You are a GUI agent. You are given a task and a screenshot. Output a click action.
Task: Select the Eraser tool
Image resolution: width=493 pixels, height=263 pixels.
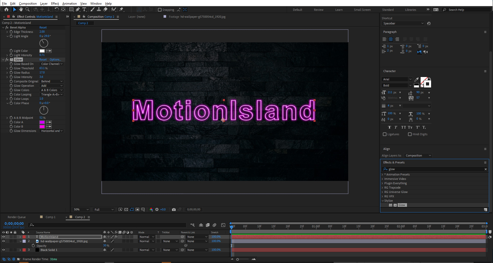[105, 9]
